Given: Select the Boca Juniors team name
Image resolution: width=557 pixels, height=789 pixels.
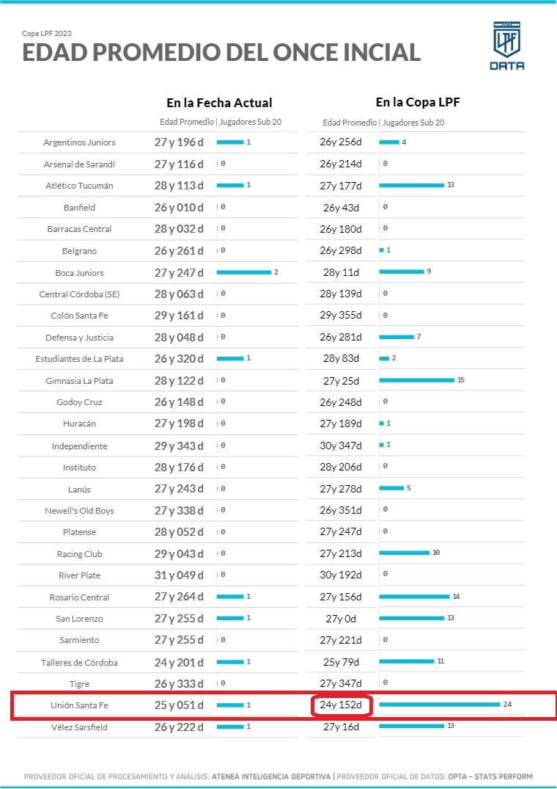Looking at the screenshot, I should (79, 273).
